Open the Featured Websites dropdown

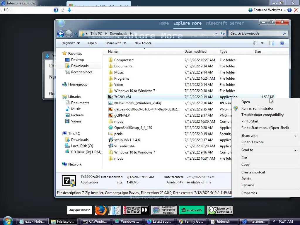point(267,10)
